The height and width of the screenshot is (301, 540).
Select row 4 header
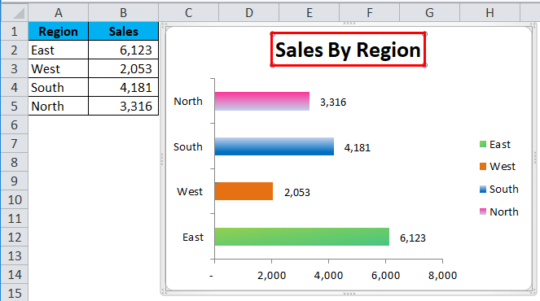(15, 87)
